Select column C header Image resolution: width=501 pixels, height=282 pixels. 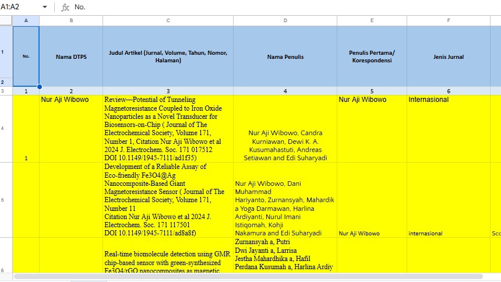coord(168,20)
